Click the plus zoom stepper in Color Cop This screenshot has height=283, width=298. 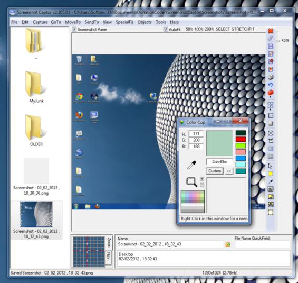point(202,179)
